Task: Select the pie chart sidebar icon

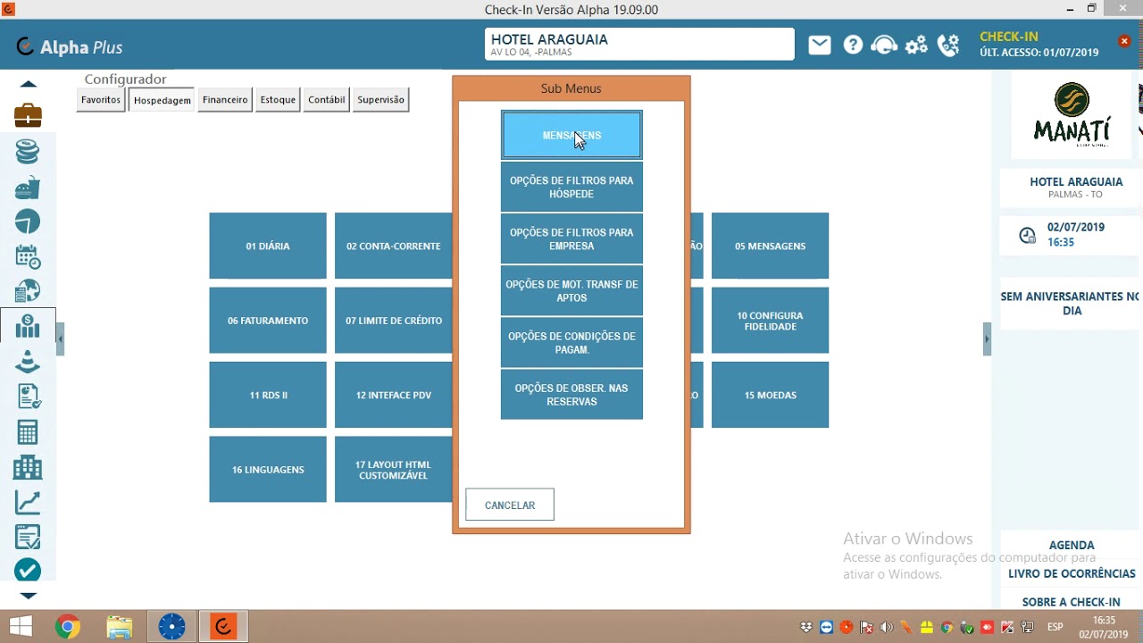Action: 28,221
